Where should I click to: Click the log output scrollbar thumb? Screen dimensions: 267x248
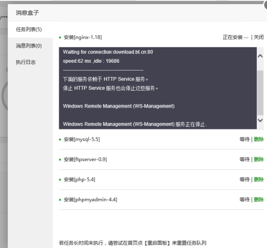click(x=260, y=93)
